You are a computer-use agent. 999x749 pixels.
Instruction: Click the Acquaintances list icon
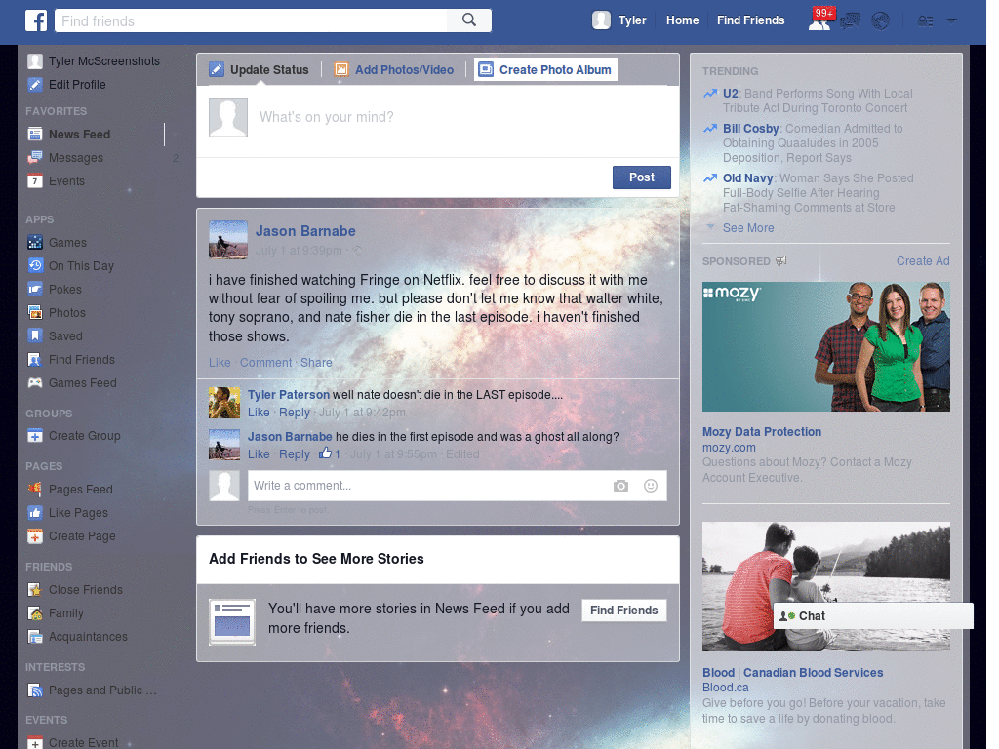tap(35, 636)
